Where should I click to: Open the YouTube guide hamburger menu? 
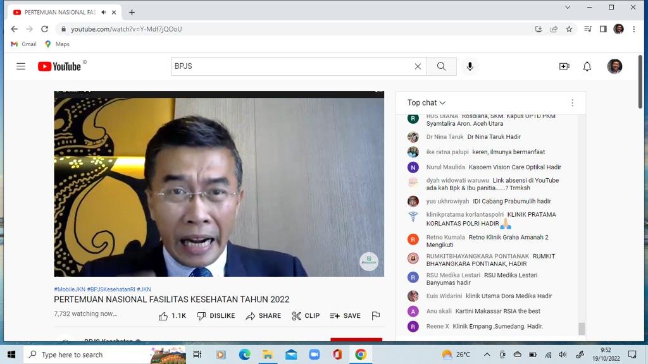pos(21,66)
